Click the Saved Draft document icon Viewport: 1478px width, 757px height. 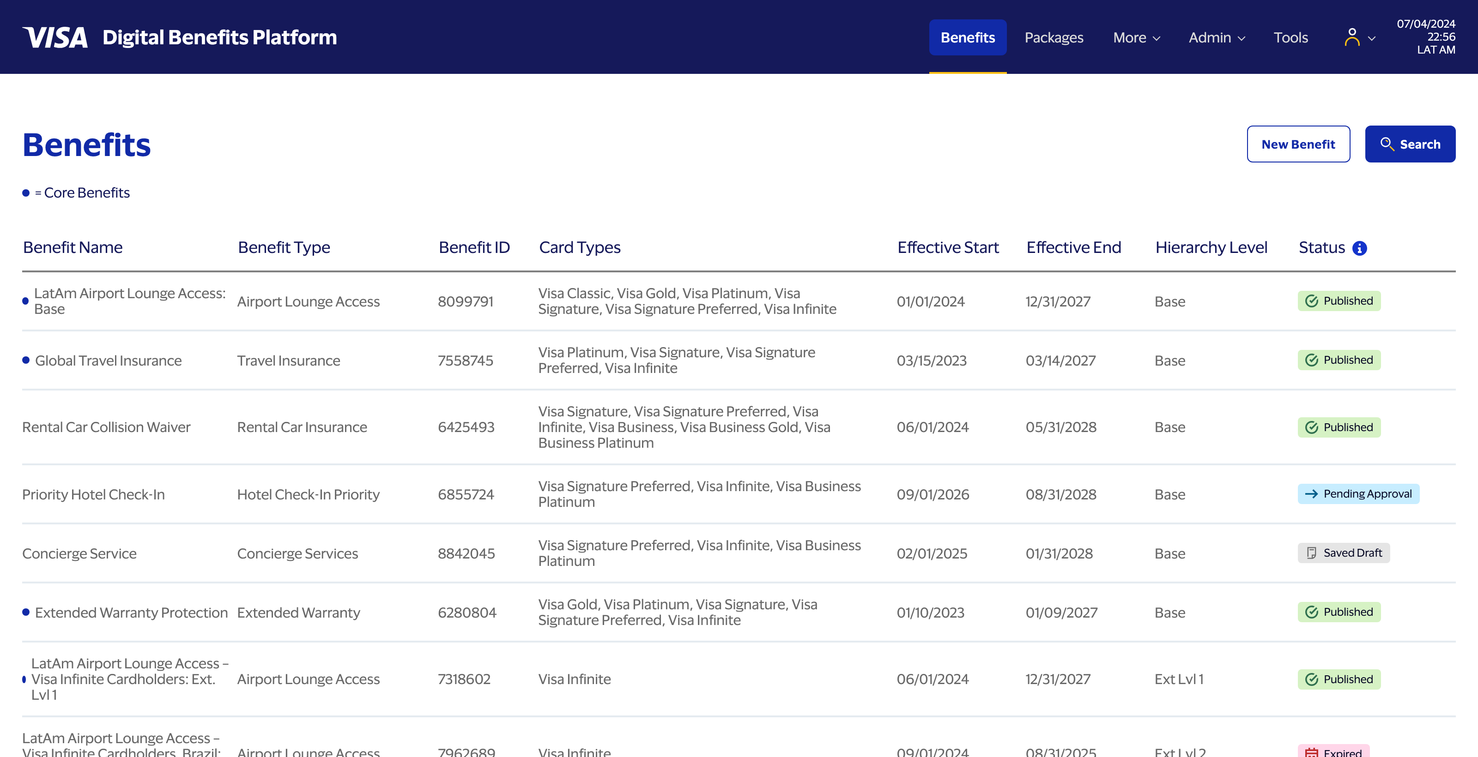(x=1312, y=553)
